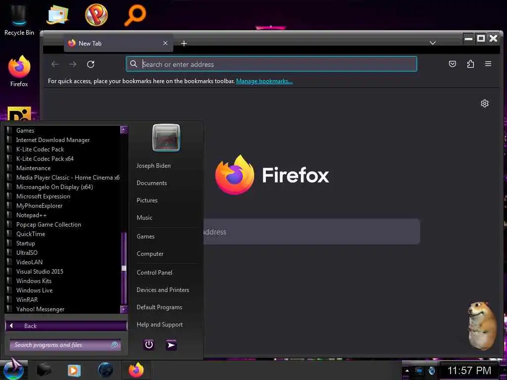
Task: Click the New Tab page search field
Action: [312, 232]
